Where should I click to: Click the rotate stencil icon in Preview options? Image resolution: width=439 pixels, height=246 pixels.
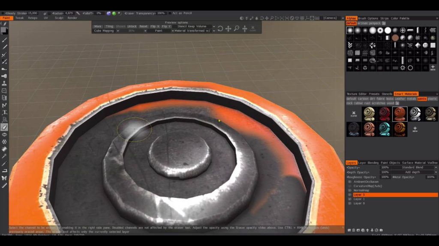pos(220,29)
